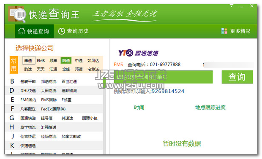
Task: Choose 顺丰 courier
Action: click(x=53, y=61)
